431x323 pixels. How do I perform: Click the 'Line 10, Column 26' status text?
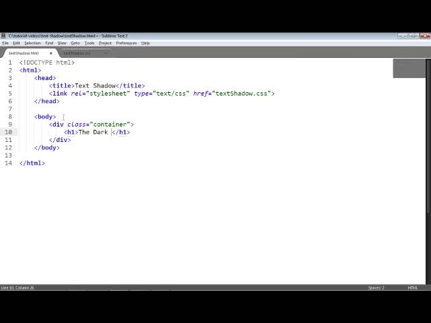coord(18,287)
